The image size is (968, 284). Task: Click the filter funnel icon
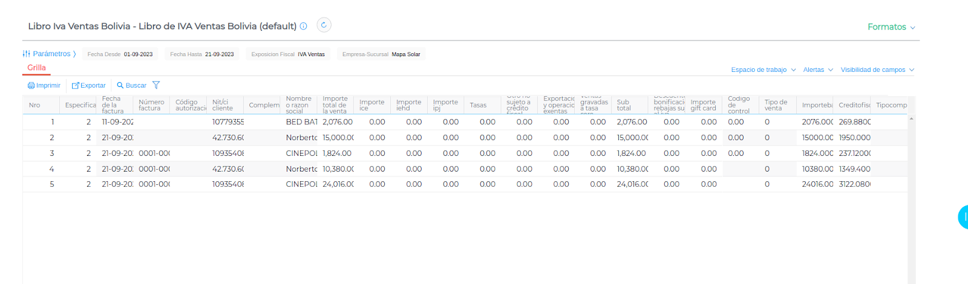pos(156,85)
